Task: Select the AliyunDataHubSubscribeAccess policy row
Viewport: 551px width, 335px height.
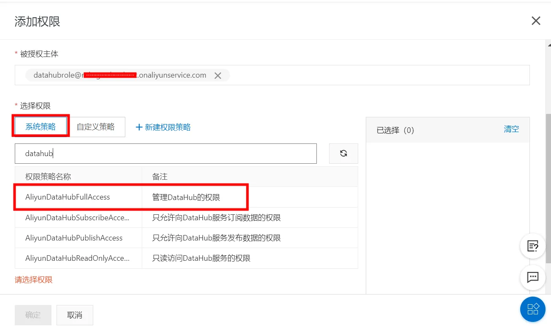Action: 186,218
